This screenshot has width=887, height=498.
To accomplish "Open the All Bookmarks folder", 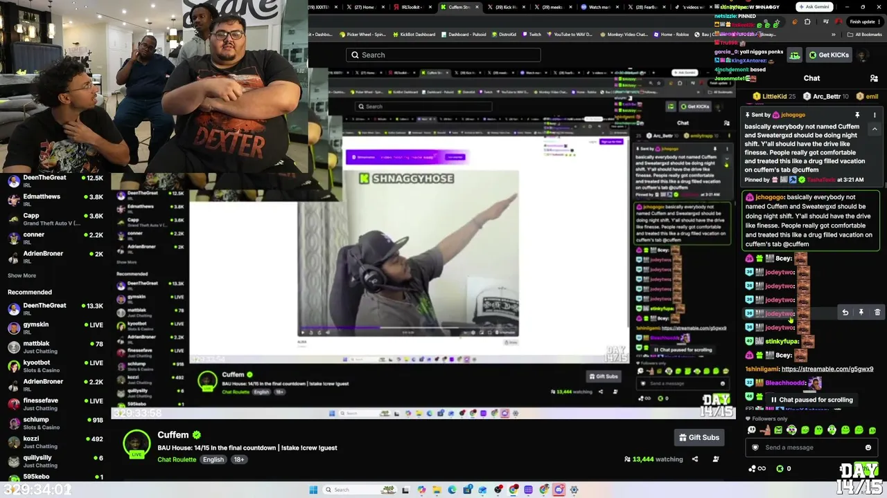I will pos(865,35).
